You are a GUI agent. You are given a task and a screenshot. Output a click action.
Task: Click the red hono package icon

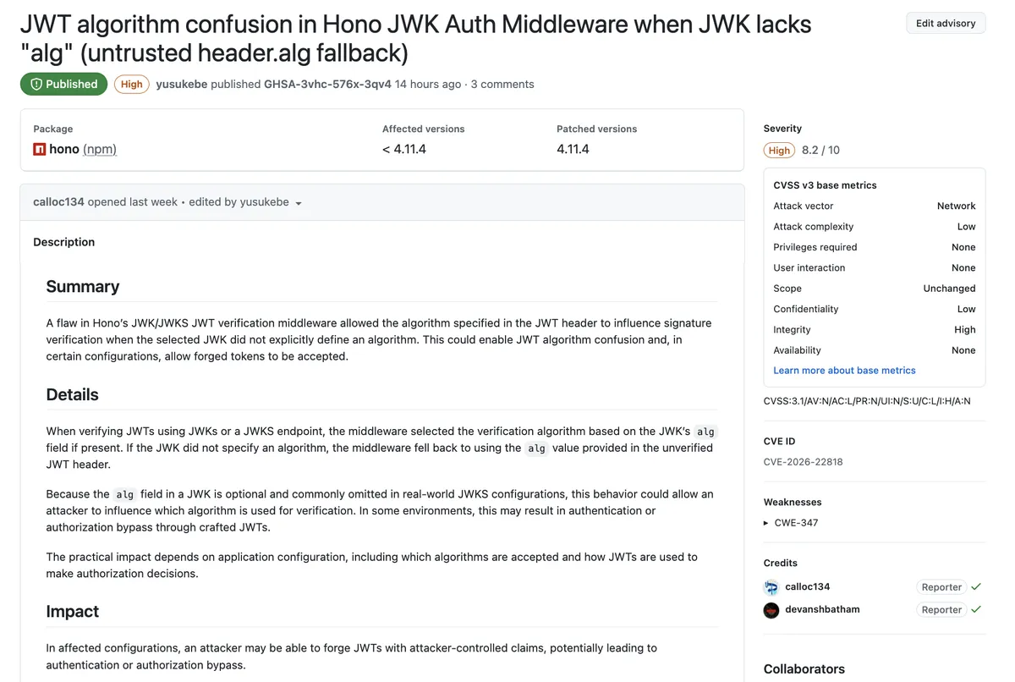click(x=39, y=150)
